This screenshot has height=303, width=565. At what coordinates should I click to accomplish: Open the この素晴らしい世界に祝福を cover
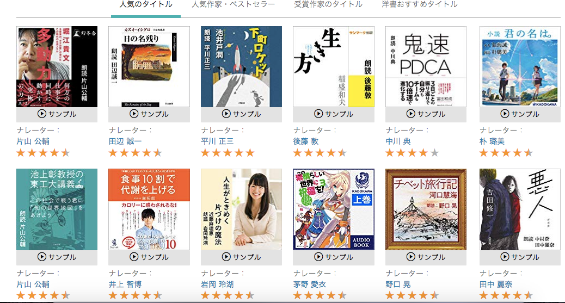click(334, 209)
